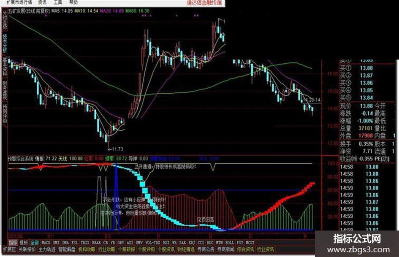Apply the ASI indicator
Screen dimensions: 399x257
(x=130, y=243)
